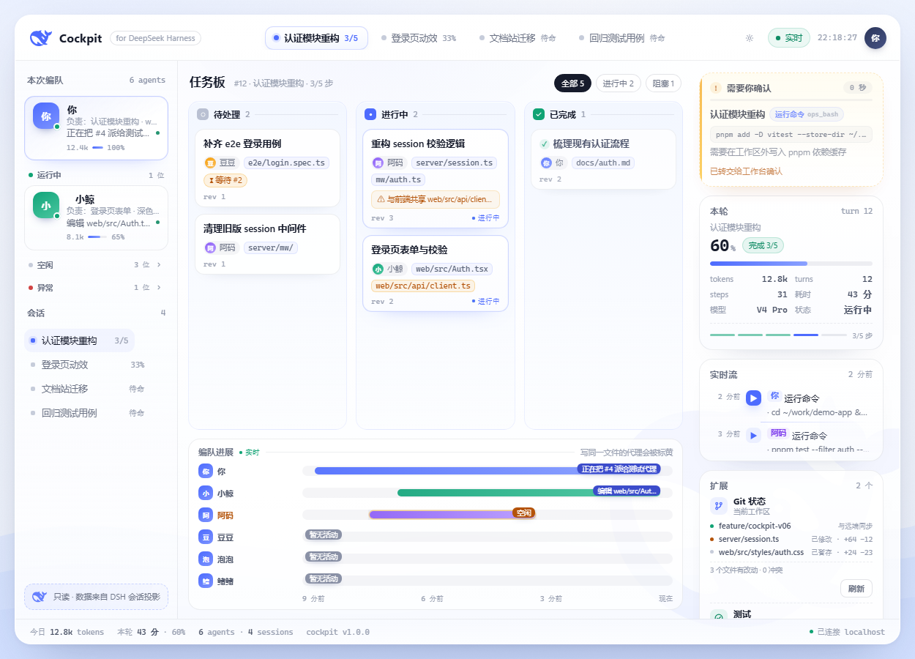The width and height of the screenshot is (915, 659).
Task: Click the warning icon in 需要你确认 card
Action: [x=716, y=88]
